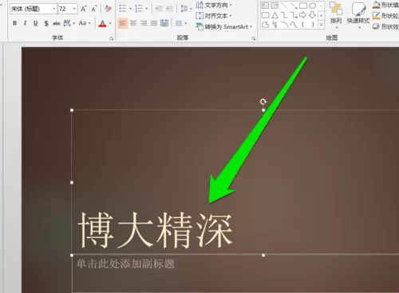Clear all formatting with eraser icon
Viewport: 399px width, 293px height.
108,9
